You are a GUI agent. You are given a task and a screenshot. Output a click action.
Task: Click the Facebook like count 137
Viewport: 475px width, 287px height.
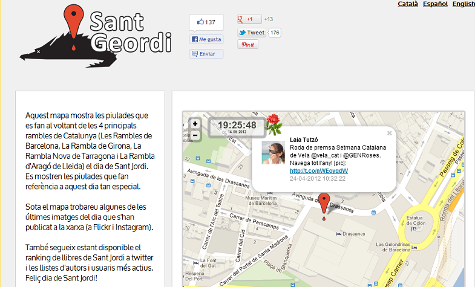click(206, 22)
